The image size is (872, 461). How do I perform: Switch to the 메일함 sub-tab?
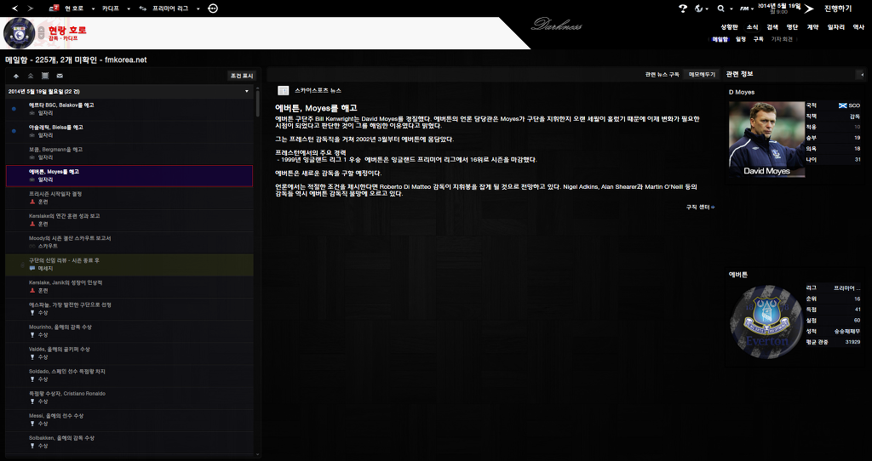(x=720, y=39)
